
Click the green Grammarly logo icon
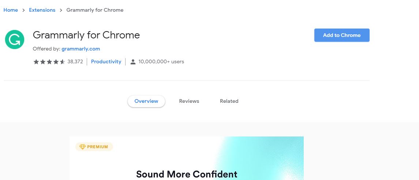(x=15, y=40)
